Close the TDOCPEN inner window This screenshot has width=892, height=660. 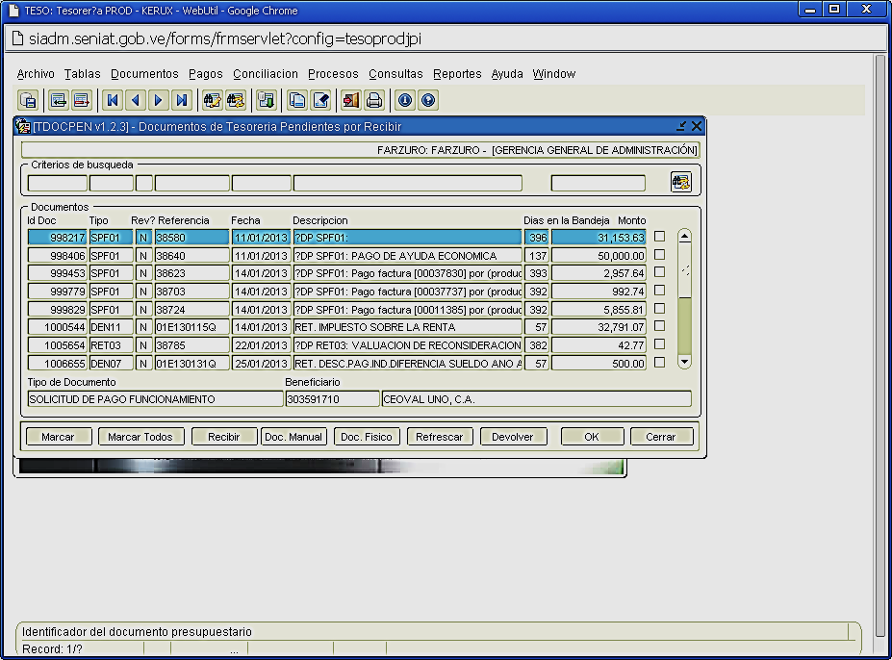(697, 126)
